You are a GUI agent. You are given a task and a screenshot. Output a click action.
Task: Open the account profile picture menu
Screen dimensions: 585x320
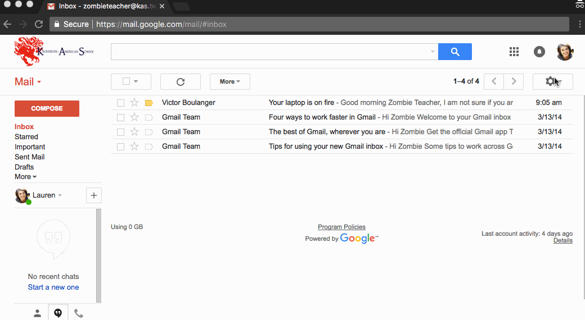pos(565,52)
